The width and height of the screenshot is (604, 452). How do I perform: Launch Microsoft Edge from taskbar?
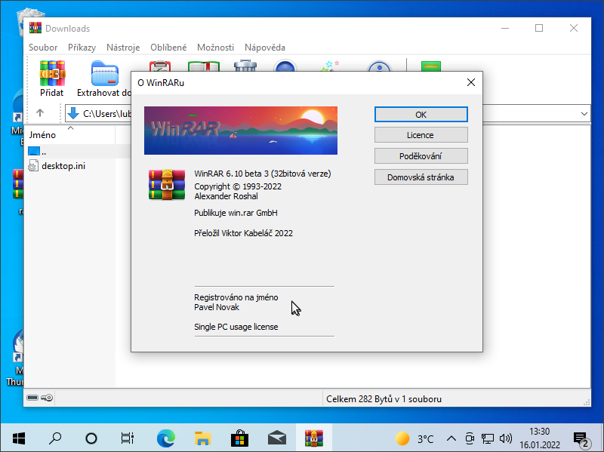[x=165, y=438]
